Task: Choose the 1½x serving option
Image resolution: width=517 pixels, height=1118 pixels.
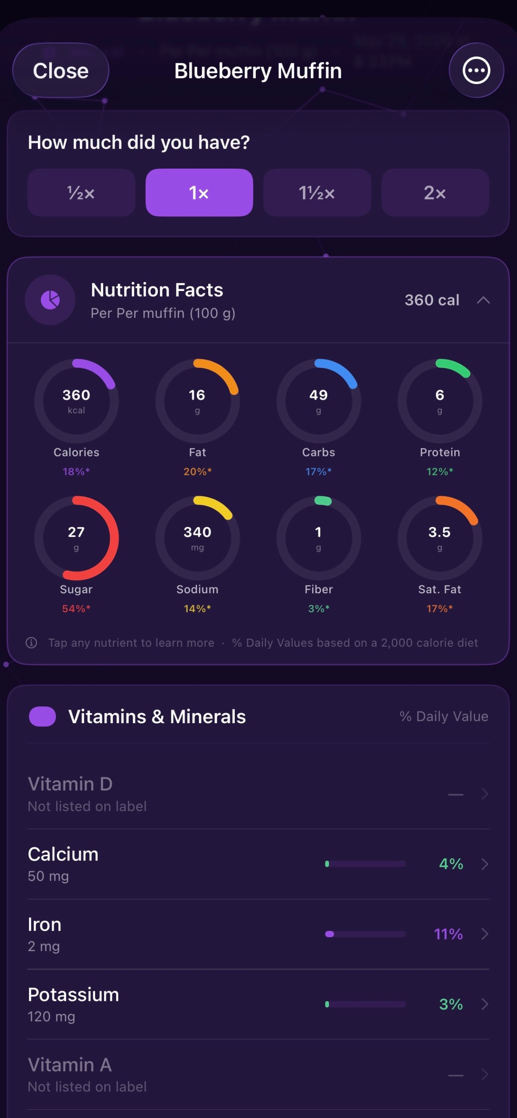Action: [317, 192]
